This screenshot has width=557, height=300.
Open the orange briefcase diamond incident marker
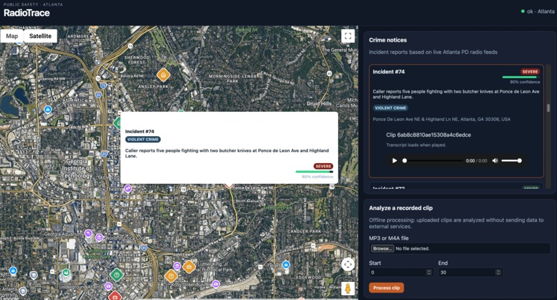click(x=189, y=267)
